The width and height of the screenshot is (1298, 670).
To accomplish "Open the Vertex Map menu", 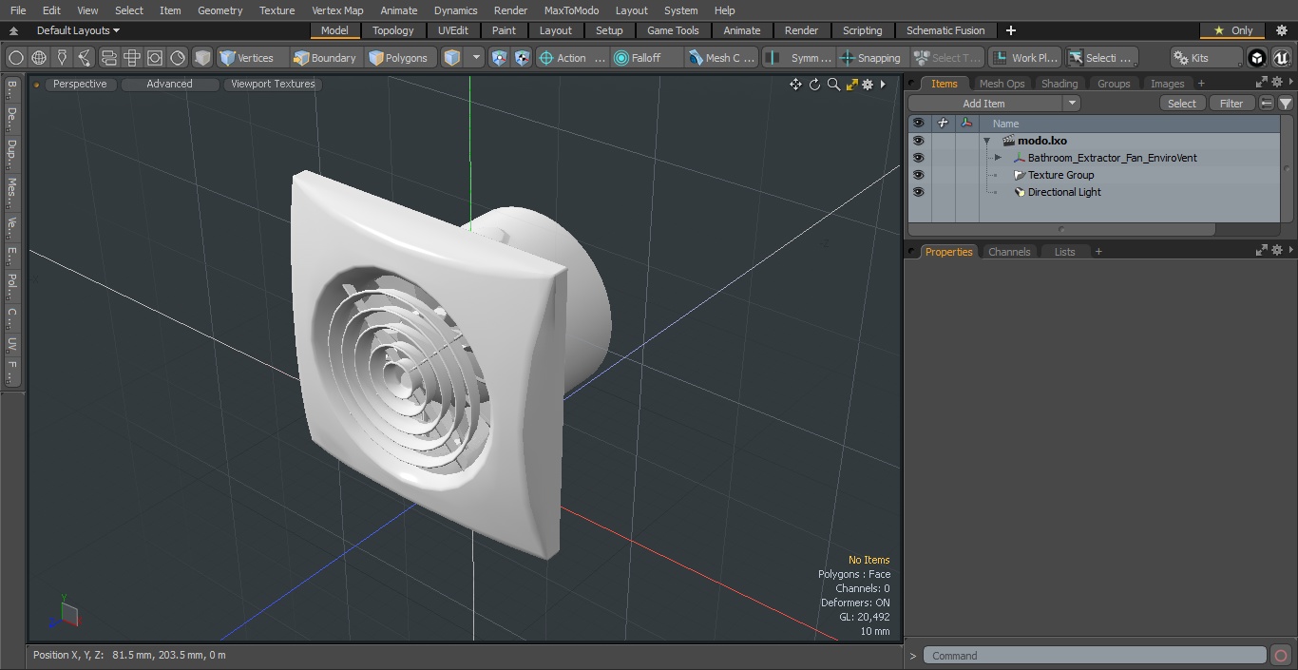I will (337, 10).
